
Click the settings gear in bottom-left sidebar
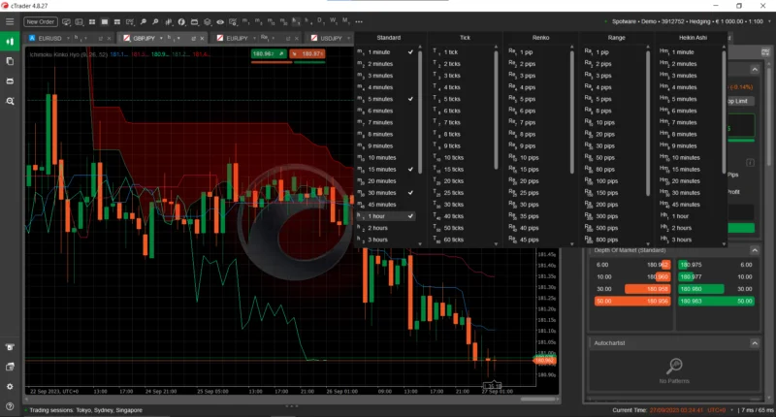click(x=10, y=386)
